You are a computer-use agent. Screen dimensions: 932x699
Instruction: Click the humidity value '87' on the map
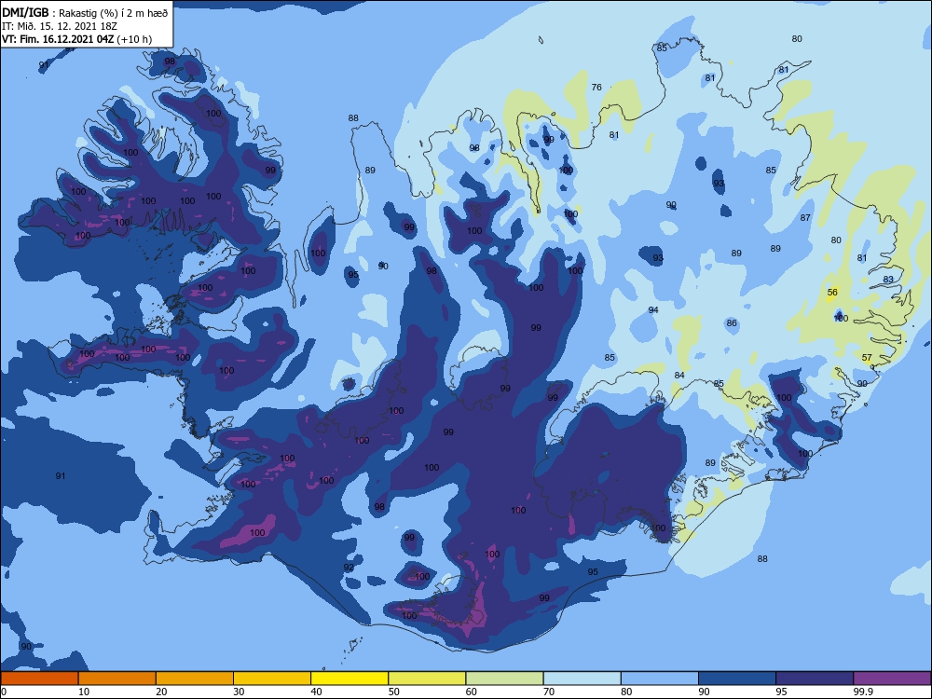(805, 218)
